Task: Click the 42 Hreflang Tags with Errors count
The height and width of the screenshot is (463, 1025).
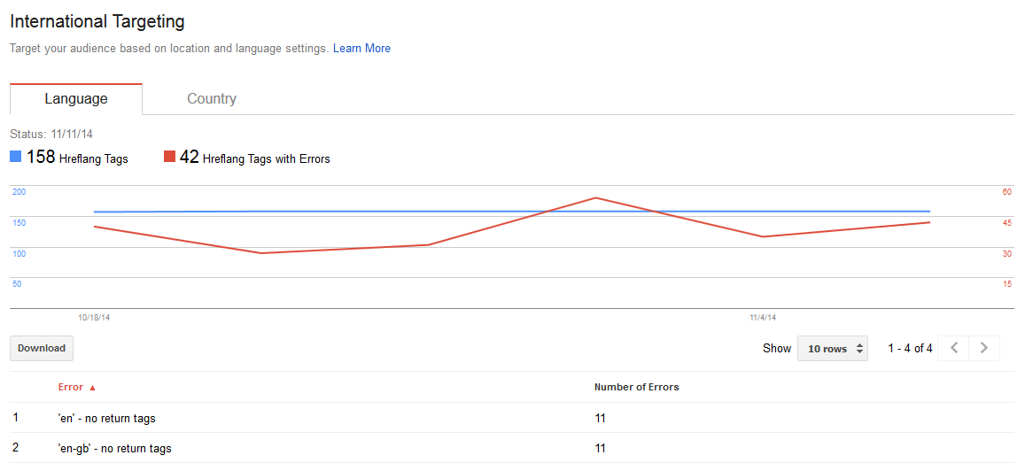Action: [189, 158]
